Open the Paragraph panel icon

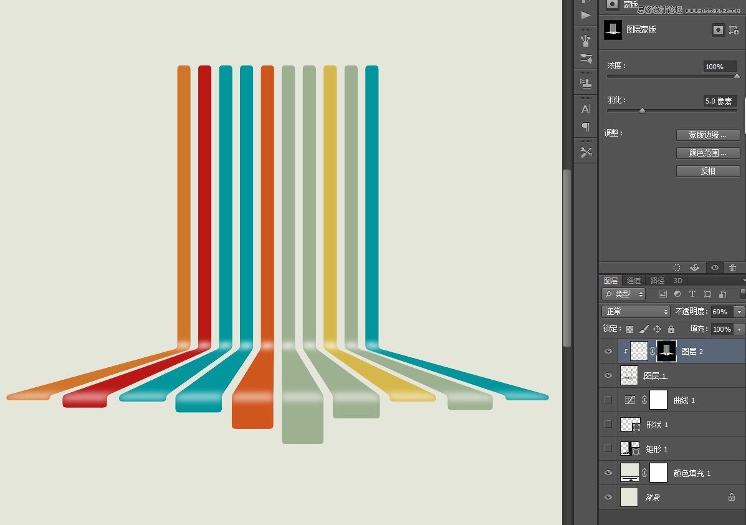coord(586,127)
